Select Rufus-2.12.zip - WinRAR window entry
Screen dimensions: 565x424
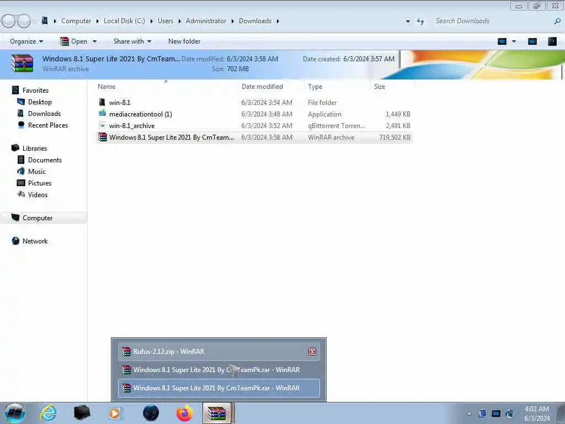click(218, 352)
